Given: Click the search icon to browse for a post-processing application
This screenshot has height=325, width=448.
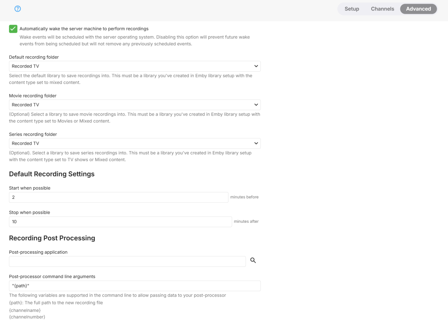Looking at the screenshot, I should [x=253, y=261].
